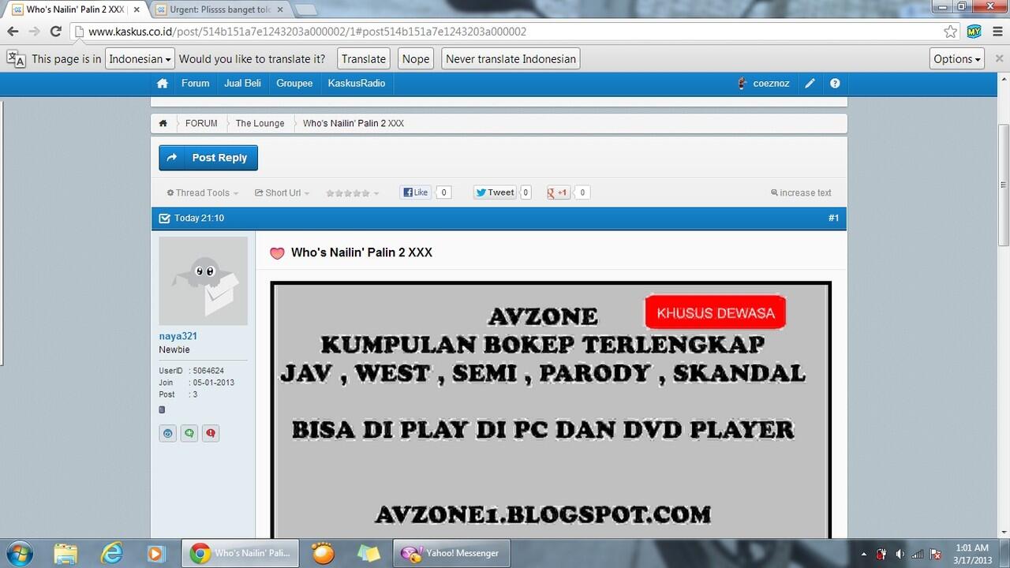
Task: Bookmark this page with the star icon
Action: [x=951, y=32]
